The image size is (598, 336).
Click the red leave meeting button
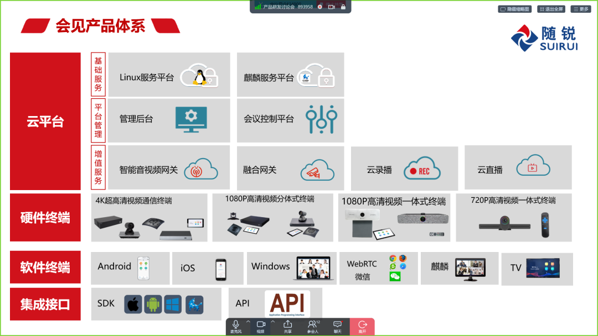[x=362, y=326]
